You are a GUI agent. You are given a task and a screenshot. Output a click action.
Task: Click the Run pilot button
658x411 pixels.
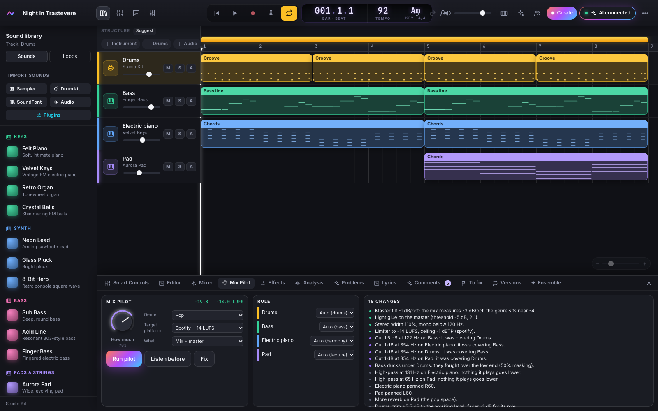124,359
